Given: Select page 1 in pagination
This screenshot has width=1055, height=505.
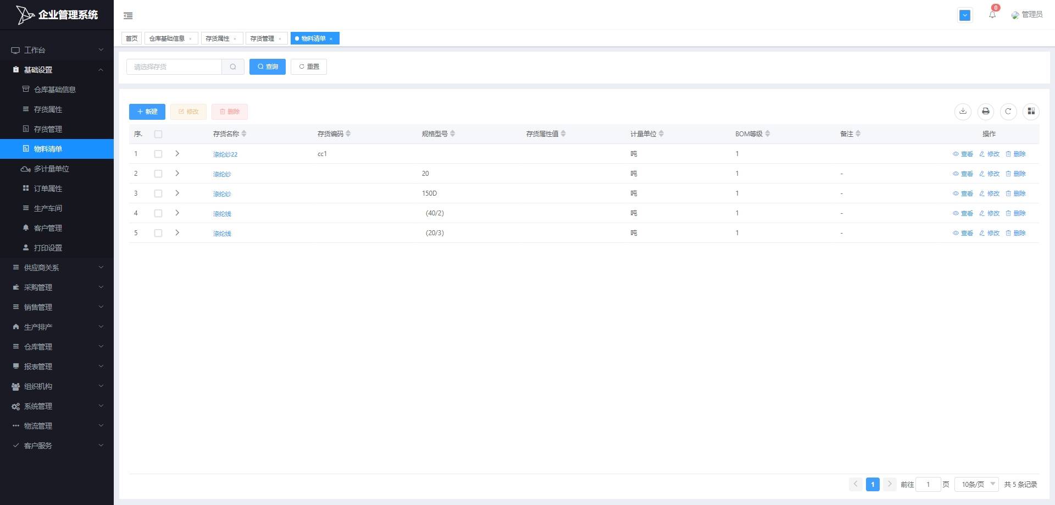Looking at the screenshot, I should (873, 484).
